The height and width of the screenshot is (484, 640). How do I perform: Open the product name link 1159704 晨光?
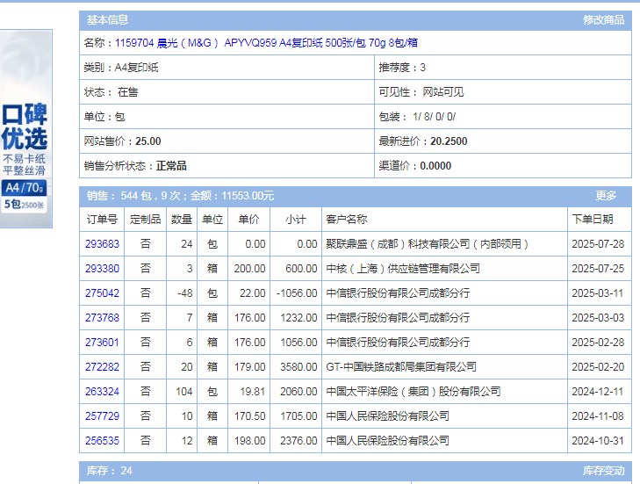pyautogui.click(x=266, y=43)
